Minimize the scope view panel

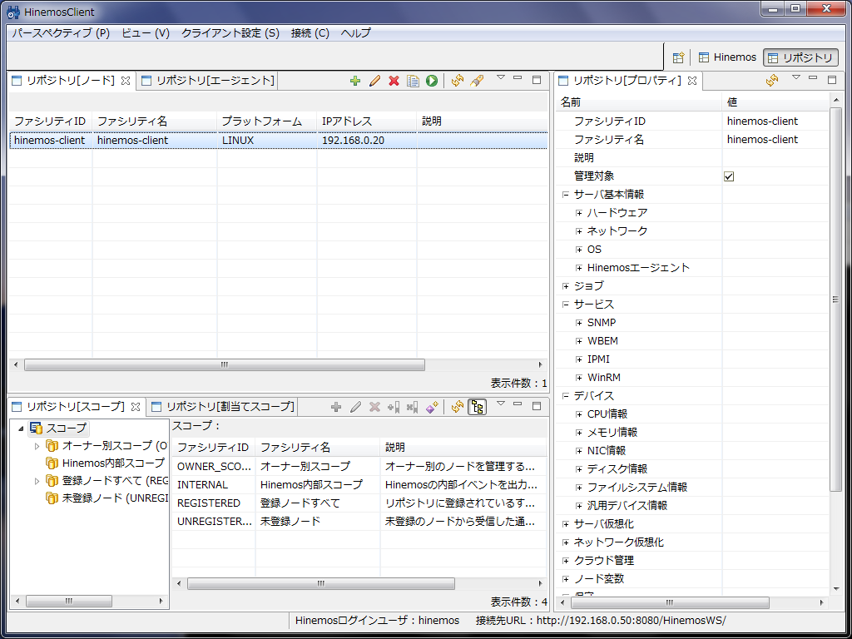[x=518, y=404]
